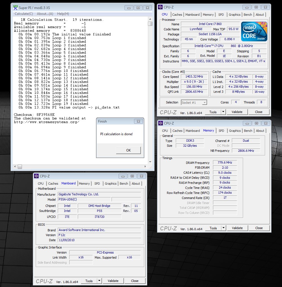Viewport: 282px width, 287px height.
Task: Select Memory tab in CPU-Z Mainboard window
Action: pyautogui.click(x=84, y=184)
